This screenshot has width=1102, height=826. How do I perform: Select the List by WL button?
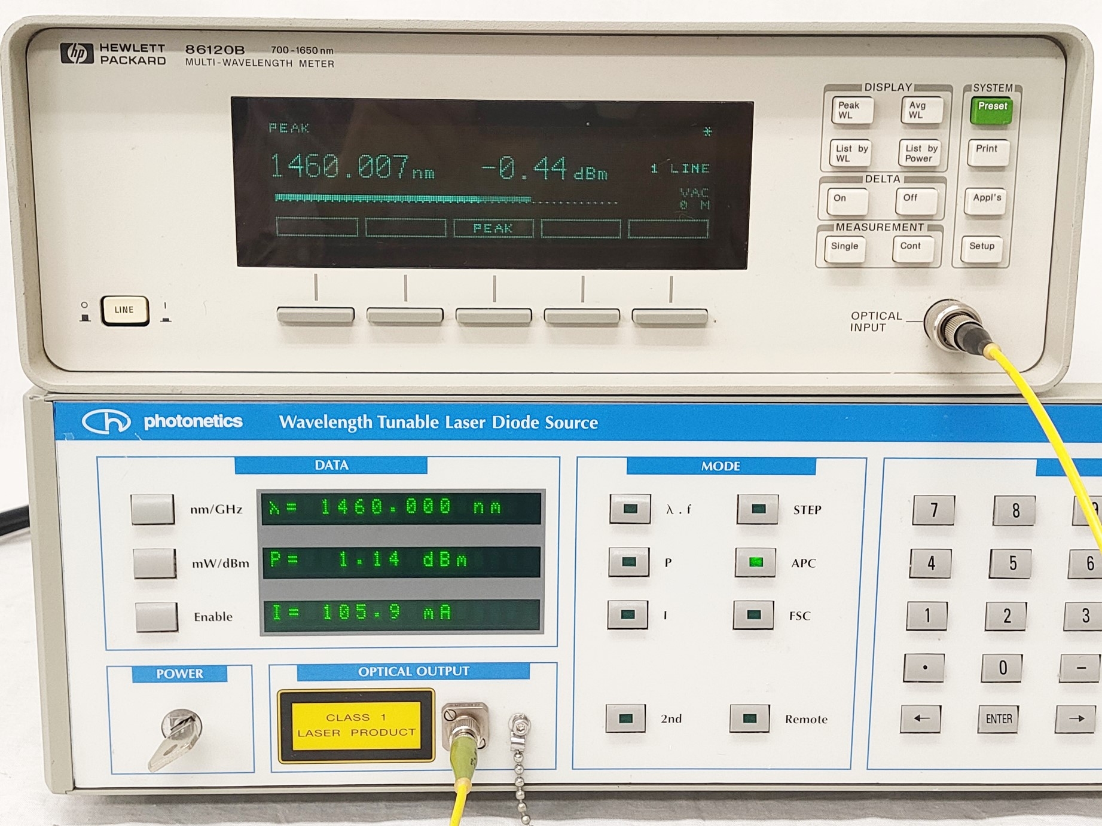click(851, 153)
